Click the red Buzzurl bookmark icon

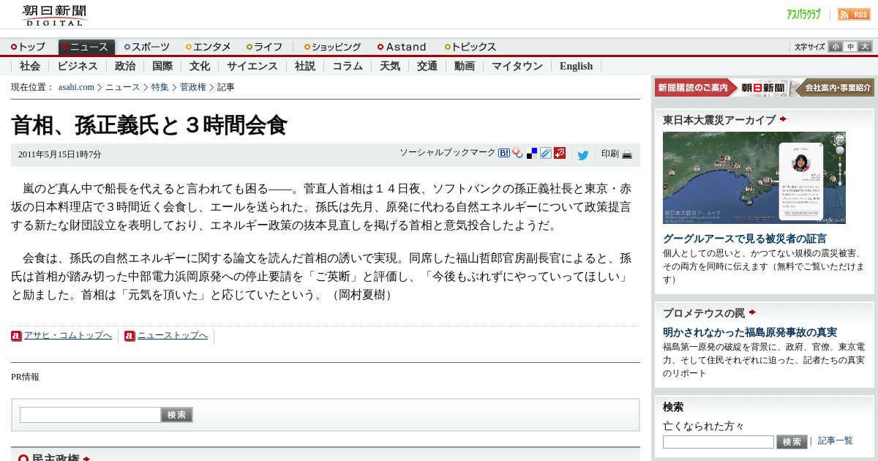(x=560, y=153)
